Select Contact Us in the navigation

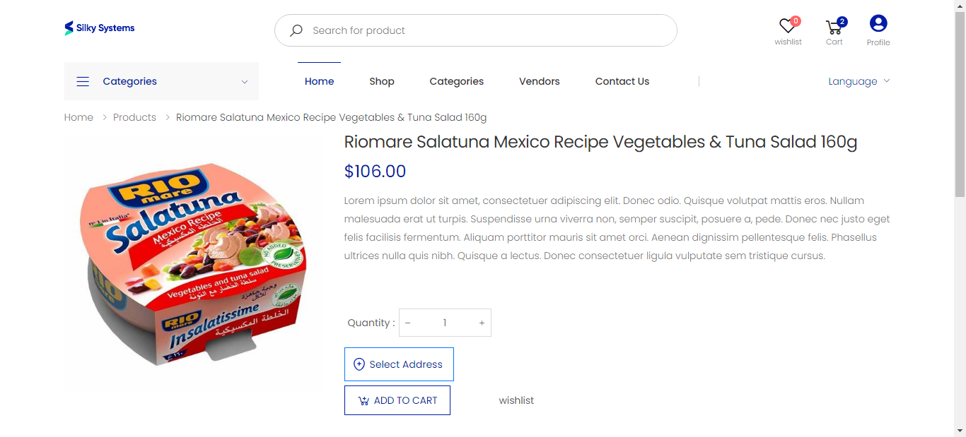point(622,81)
